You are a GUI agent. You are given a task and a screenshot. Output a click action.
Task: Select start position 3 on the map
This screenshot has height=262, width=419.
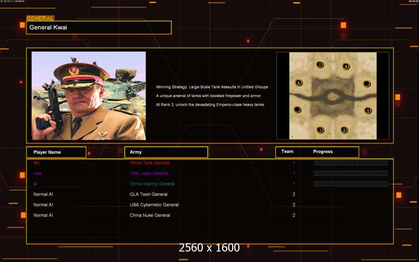[367, 110]
